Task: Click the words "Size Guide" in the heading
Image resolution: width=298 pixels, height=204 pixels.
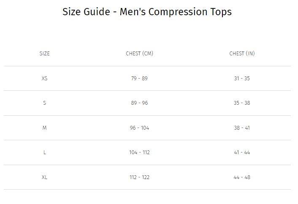Action: click(87, 12)
